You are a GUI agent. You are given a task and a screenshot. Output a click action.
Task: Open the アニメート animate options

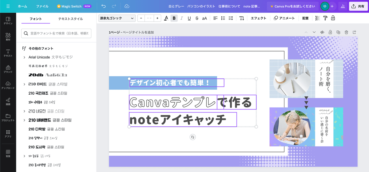(x=284, y=18)
